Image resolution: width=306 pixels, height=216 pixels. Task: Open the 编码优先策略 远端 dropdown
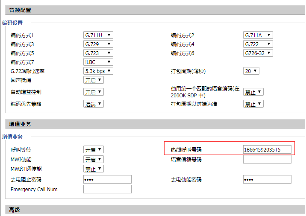click(x=93, y=104)
